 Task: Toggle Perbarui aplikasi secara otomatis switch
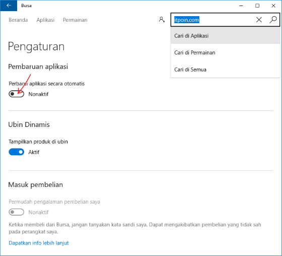[x=16, y=94]
